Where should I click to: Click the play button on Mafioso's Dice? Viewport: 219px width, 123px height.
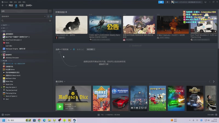click(60, 107)
